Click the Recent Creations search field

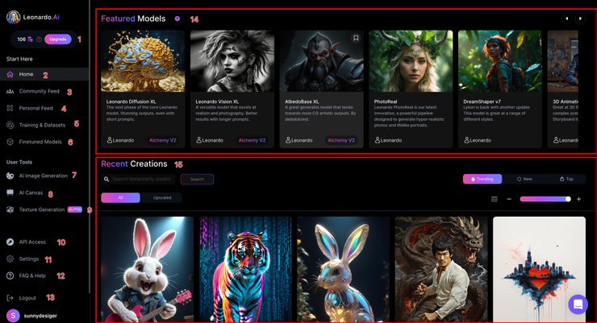138,179
